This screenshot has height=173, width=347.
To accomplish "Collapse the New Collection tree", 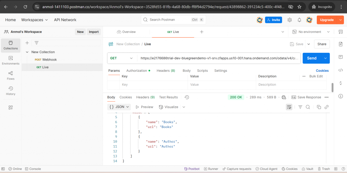I will (x=27, y=52).
